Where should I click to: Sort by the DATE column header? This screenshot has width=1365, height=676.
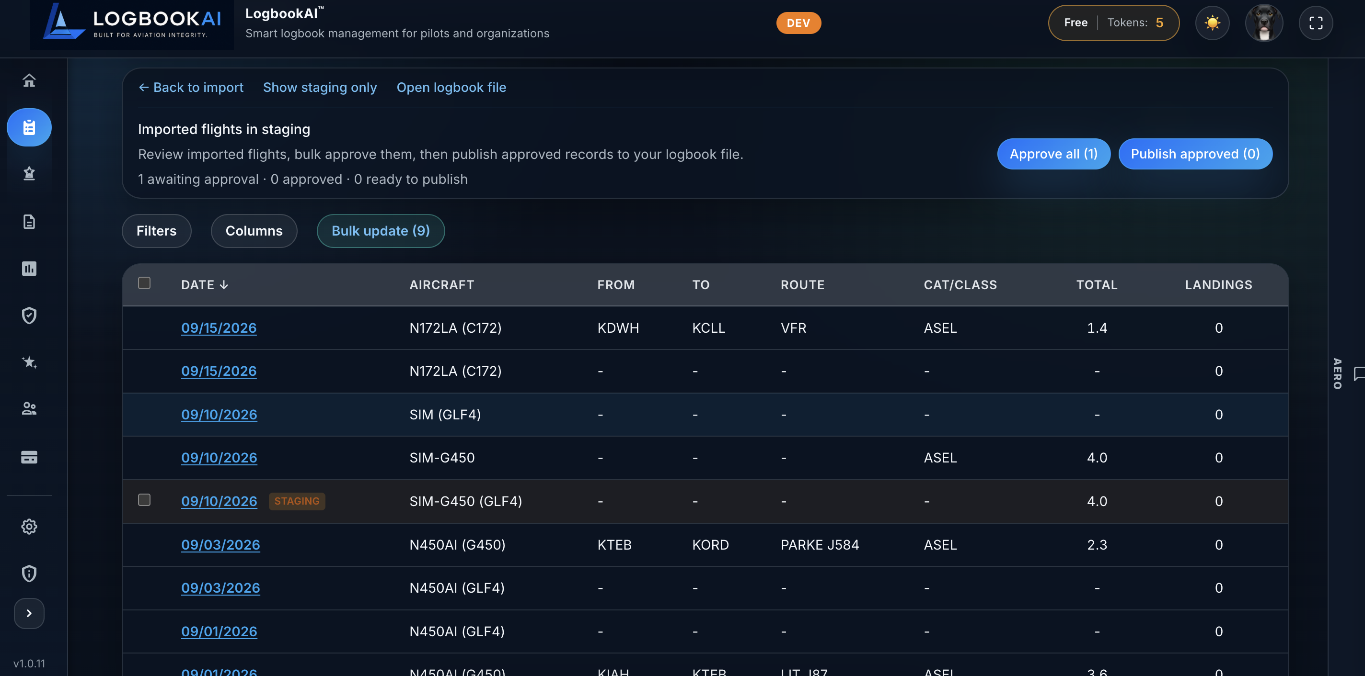pos(205,285)
